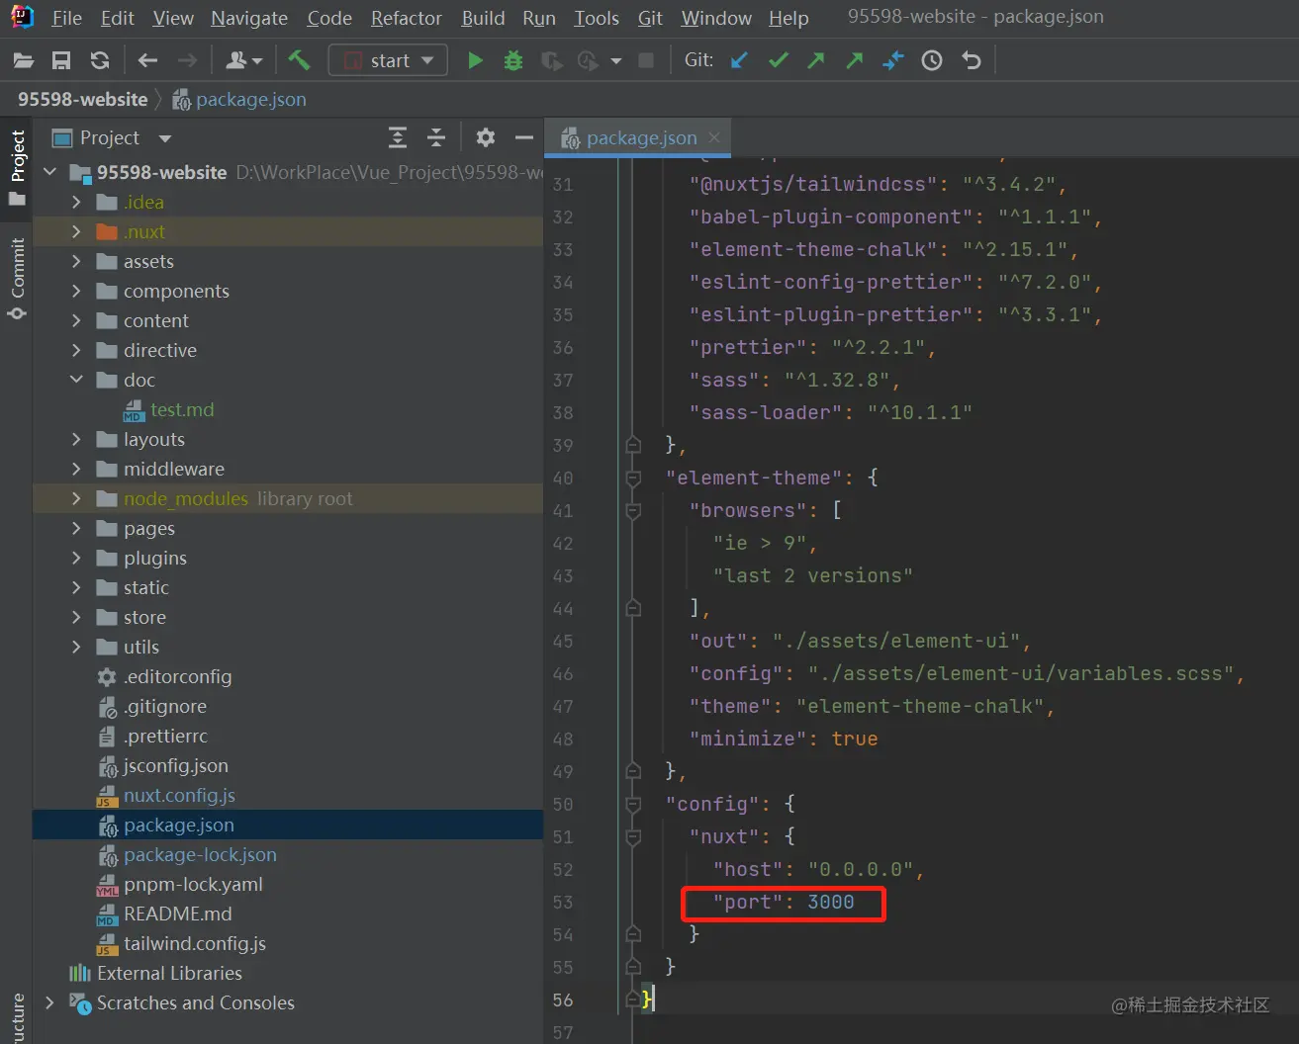Screen dimensions: 1299x1044
Task: Select package-lock.json file
Action: click(x=200, y=854)
